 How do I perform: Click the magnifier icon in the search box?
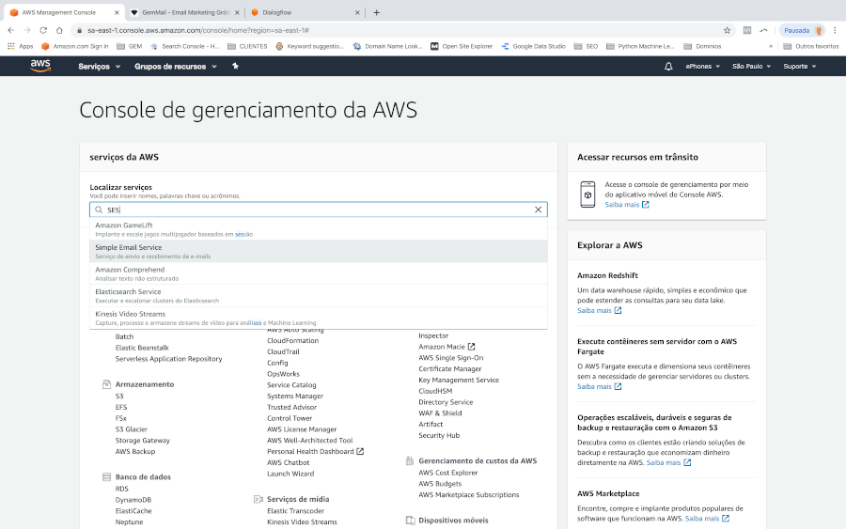[99, 210]
